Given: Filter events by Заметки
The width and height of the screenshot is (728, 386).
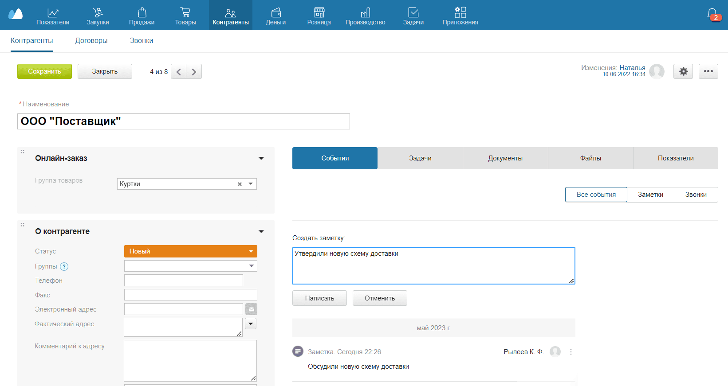Looking at the screenshot, I should click(650, 195).
